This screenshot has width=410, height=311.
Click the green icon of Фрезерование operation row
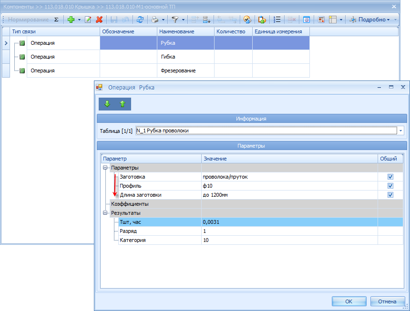(x=22, y=70)
